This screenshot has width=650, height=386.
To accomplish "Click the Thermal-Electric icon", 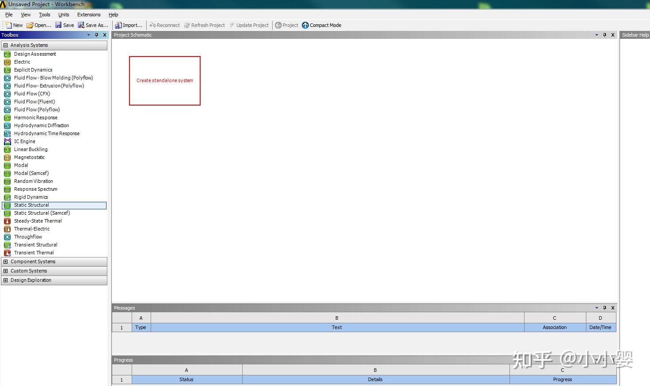I will [7, 229].
